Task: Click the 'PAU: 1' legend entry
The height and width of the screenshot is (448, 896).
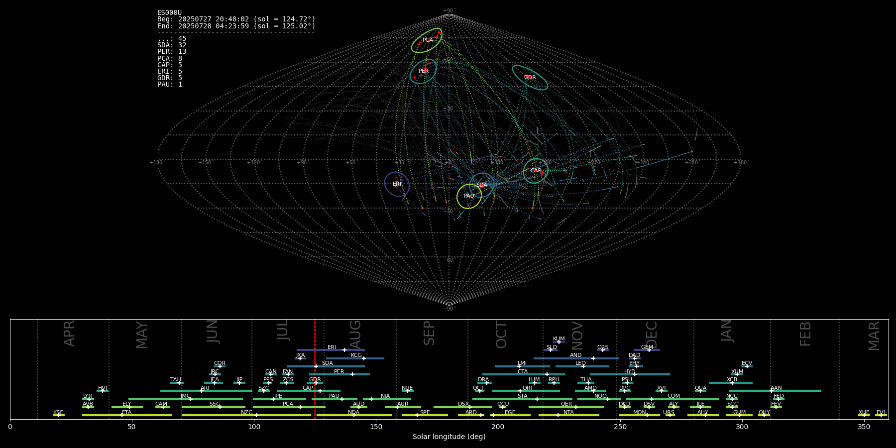Action: pos(170,84)
